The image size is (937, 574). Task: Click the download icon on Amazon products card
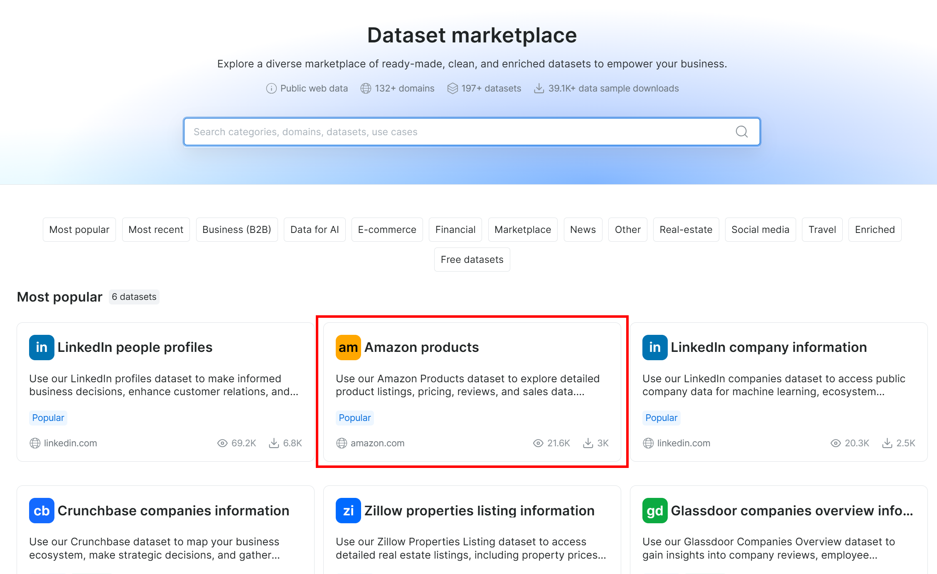588,443
